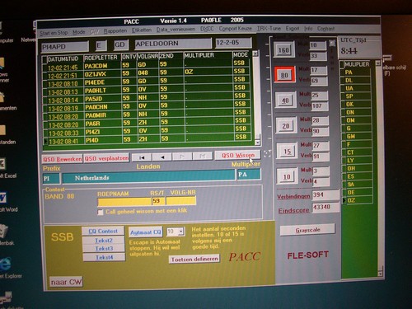Select the 40 meter band button
The image size is (412, 309).
pos(285,101)
